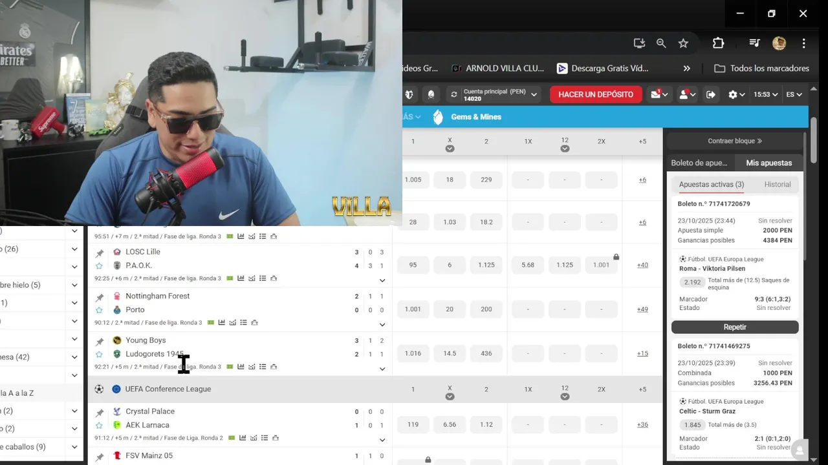The width and height of the screenshot is (828, 465).
Task: Star the Crystal Palace vs AEK Larnaca match
Action: click(100, 425)
